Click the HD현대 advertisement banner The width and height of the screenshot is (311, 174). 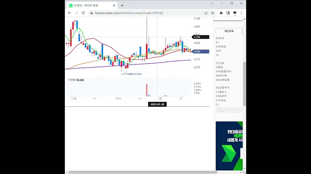229,146
